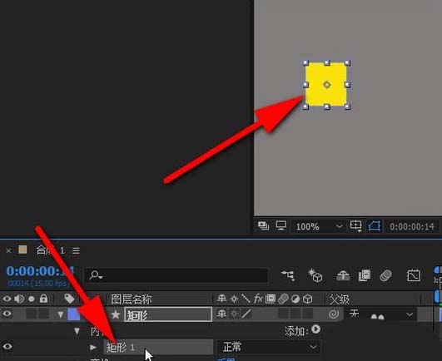Click the audio speaker column header icon
The height and width of the screenshot is (361, 442).
point(19,299)
